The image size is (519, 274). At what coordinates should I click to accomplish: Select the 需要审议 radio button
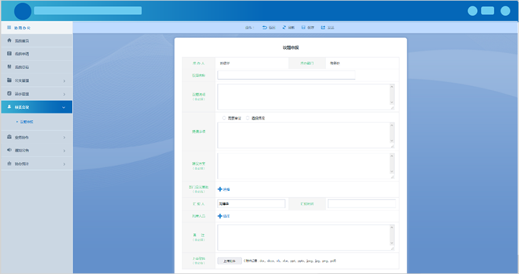[x=224, y=118]
